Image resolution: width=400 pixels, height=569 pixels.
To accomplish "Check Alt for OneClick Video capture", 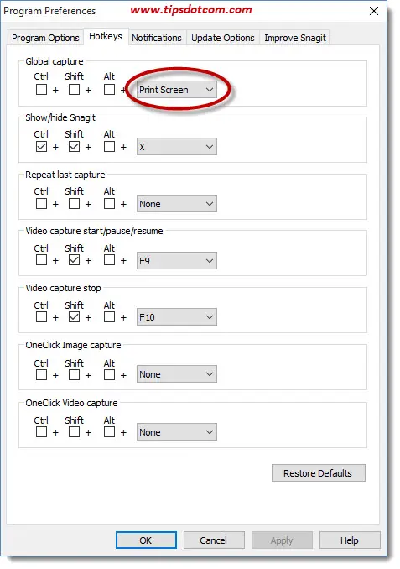I will click(109, 432).
